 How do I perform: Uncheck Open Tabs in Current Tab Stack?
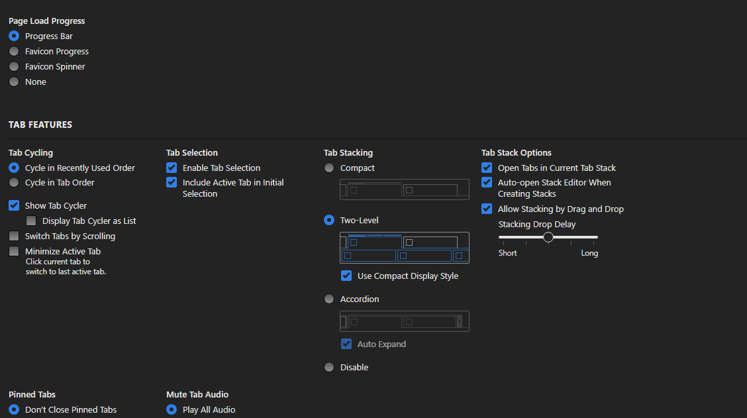click(487, 168)
